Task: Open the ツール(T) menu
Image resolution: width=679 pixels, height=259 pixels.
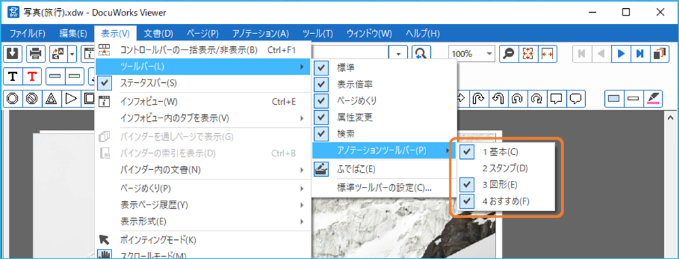Action: tap(317, 33)
